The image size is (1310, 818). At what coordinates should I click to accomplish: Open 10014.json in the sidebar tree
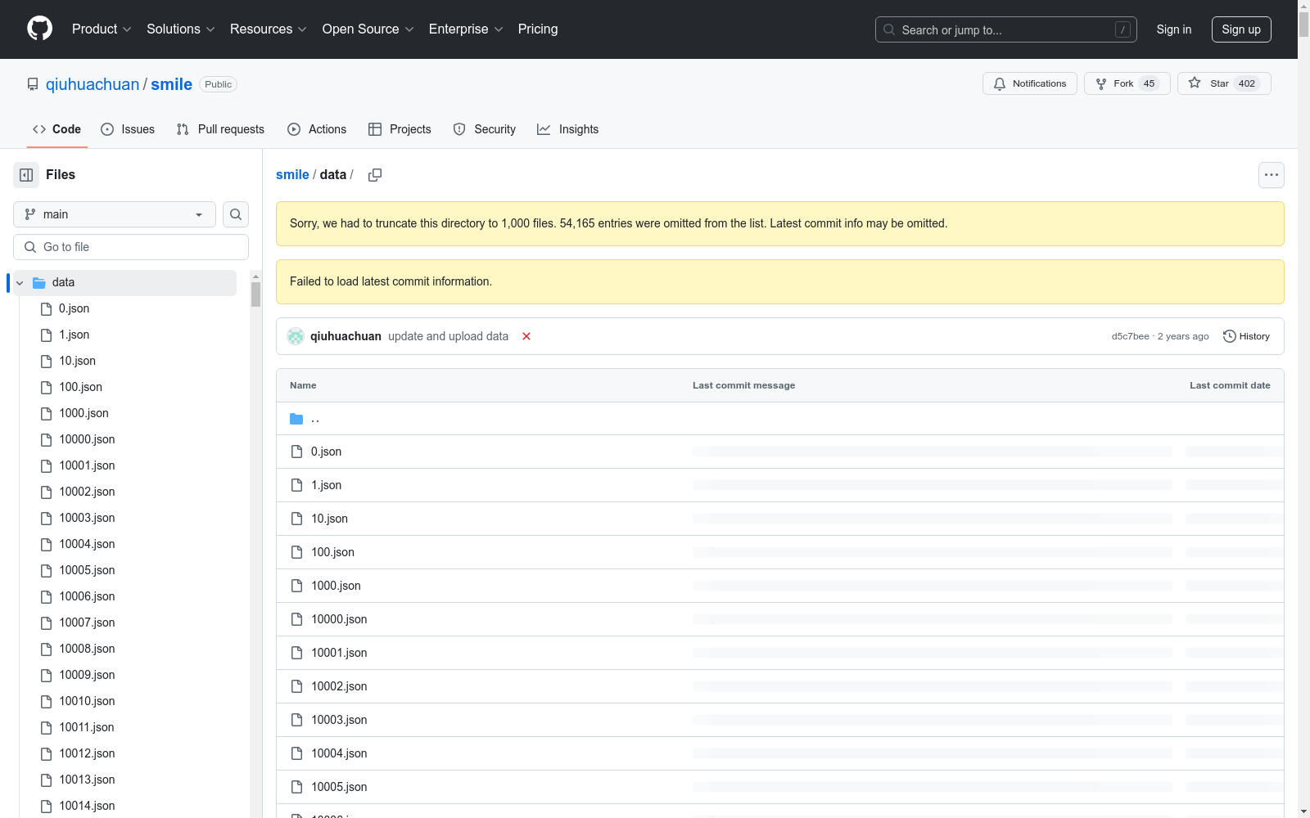[x=87, y=806]
